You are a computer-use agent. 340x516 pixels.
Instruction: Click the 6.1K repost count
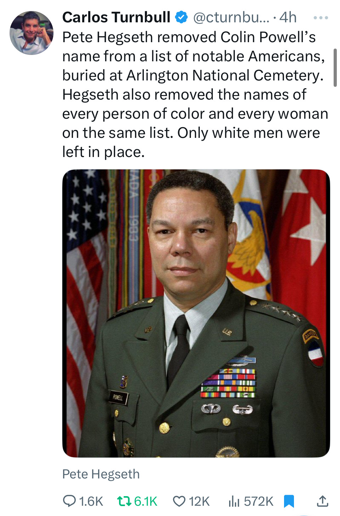(146, 501)
